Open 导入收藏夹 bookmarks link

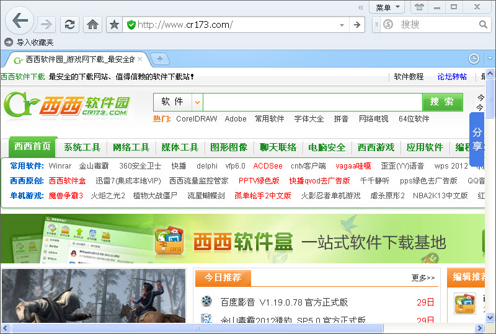coord(35,42)
